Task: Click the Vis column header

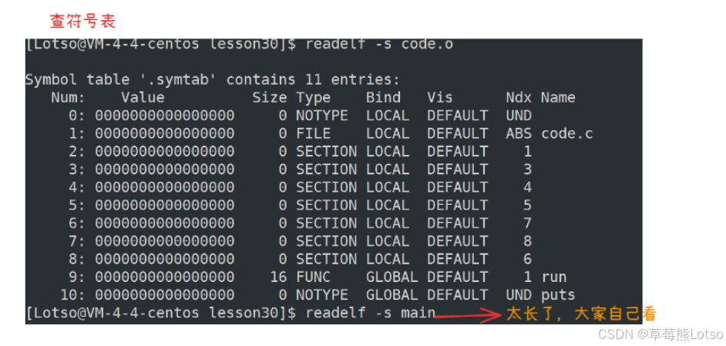Action: pos(440,98)
